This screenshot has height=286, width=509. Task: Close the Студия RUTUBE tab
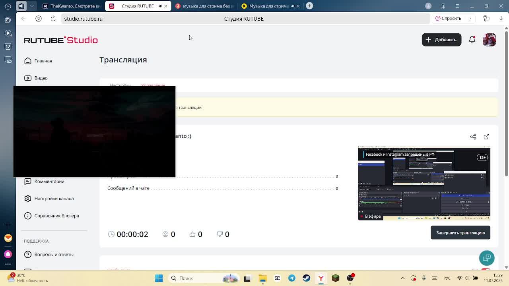coord(165,6)
